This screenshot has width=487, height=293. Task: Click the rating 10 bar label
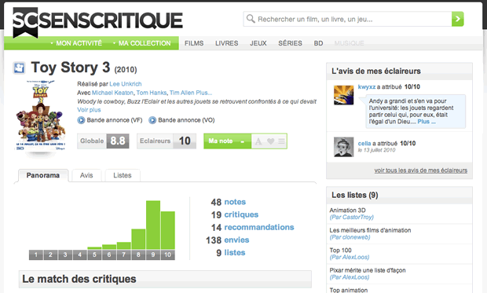coord(168,255)
